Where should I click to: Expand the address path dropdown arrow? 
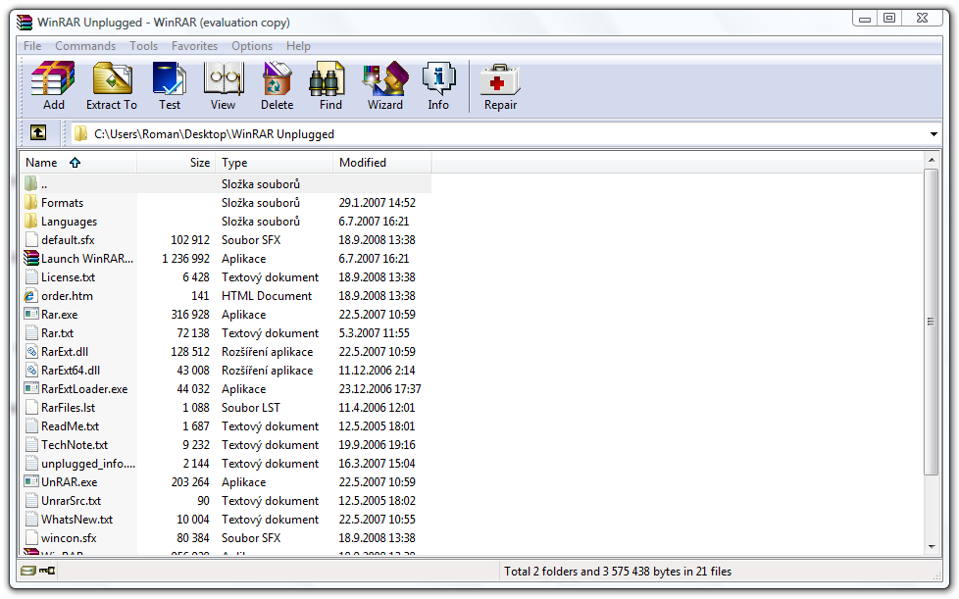(x=934, y=134)
